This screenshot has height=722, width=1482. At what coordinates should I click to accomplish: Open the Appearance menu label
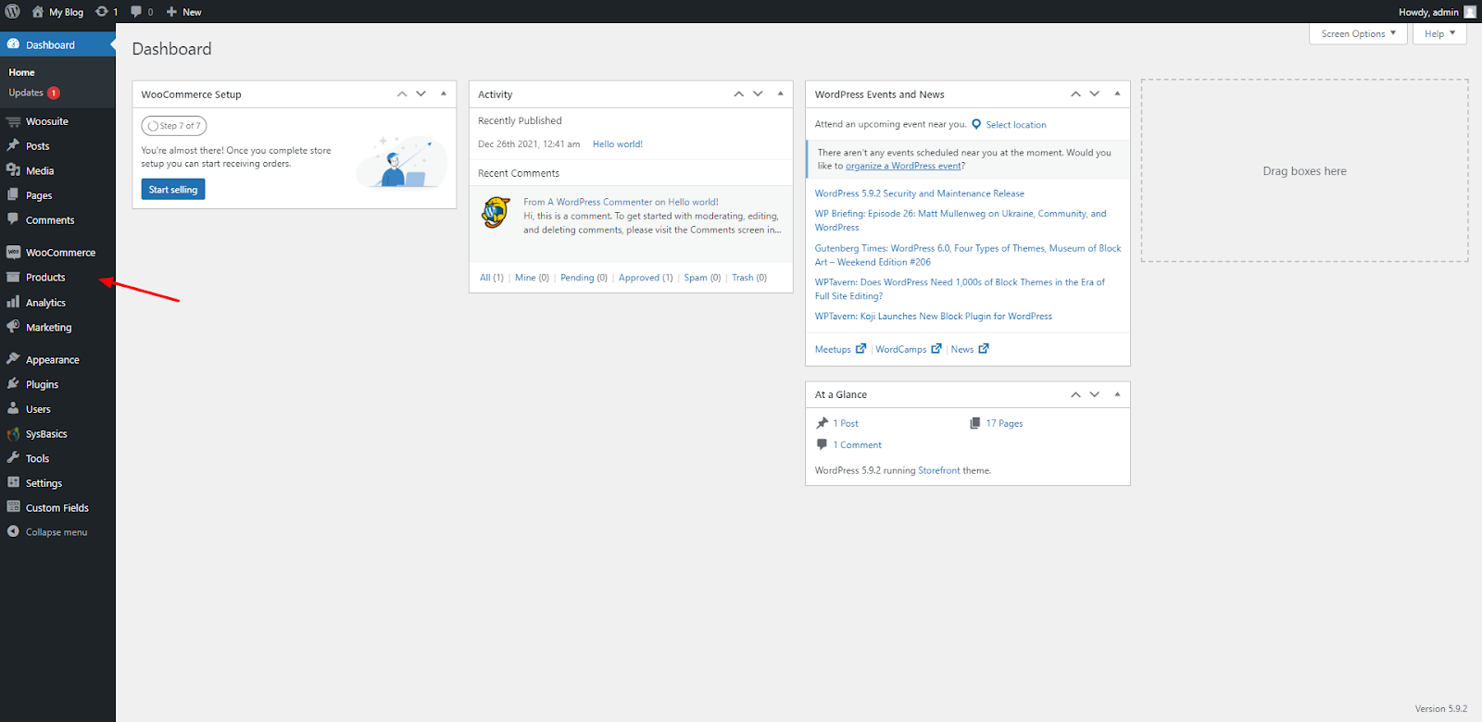pyautogui.click(x=53, y=360)
